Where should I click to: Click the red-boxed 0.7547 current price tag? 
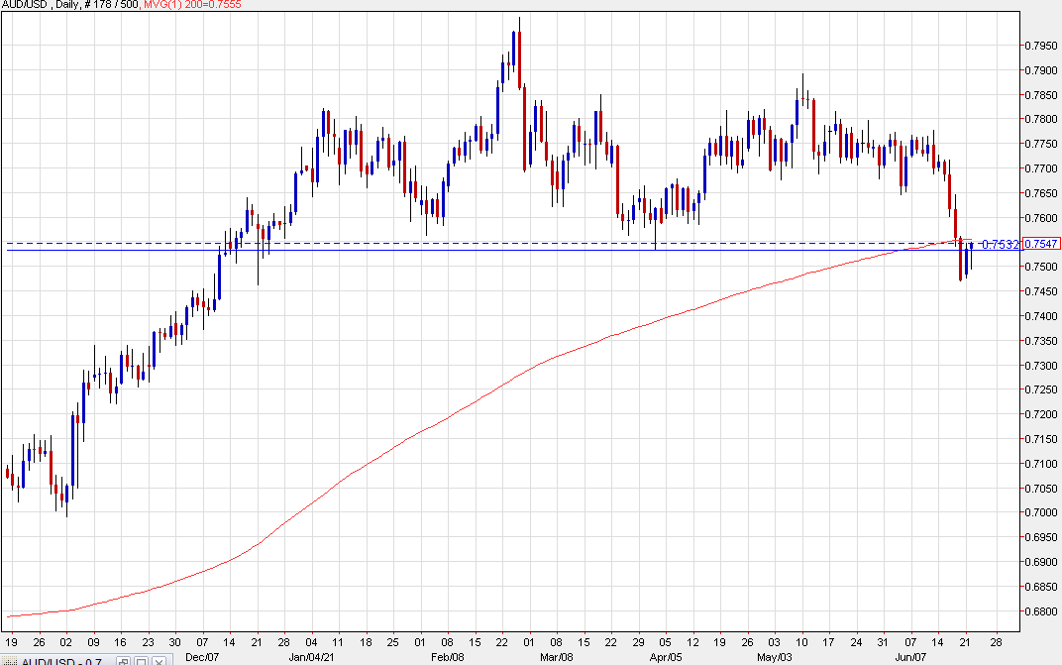point(1042,244)
